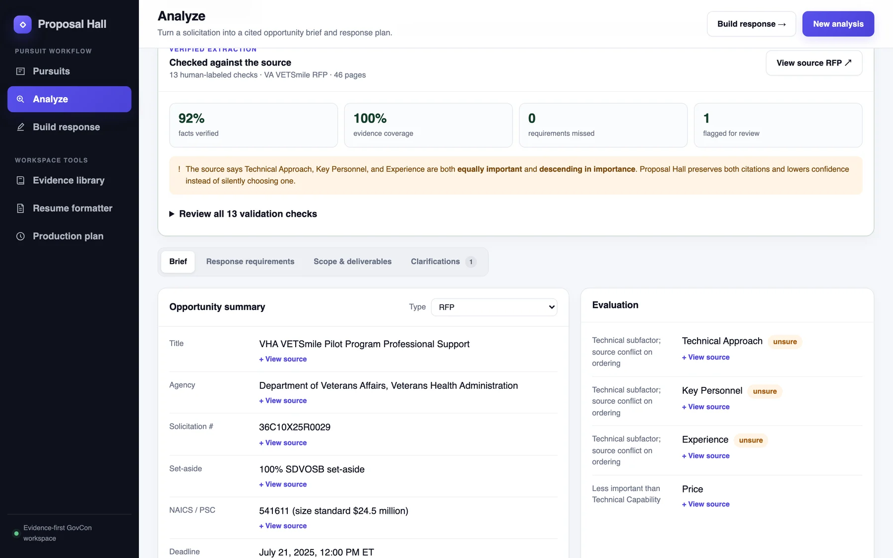Click the July 21, 2025 deadline value
The image size is (893, 558).
click(x=317, y=552)
